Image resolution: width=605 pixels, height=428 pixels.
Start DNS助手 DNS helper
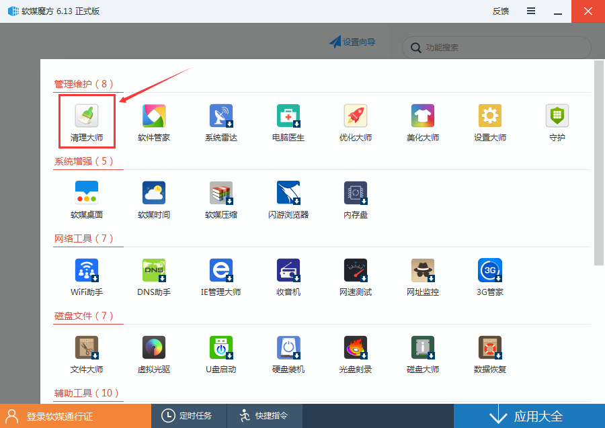tap(154, 275)
